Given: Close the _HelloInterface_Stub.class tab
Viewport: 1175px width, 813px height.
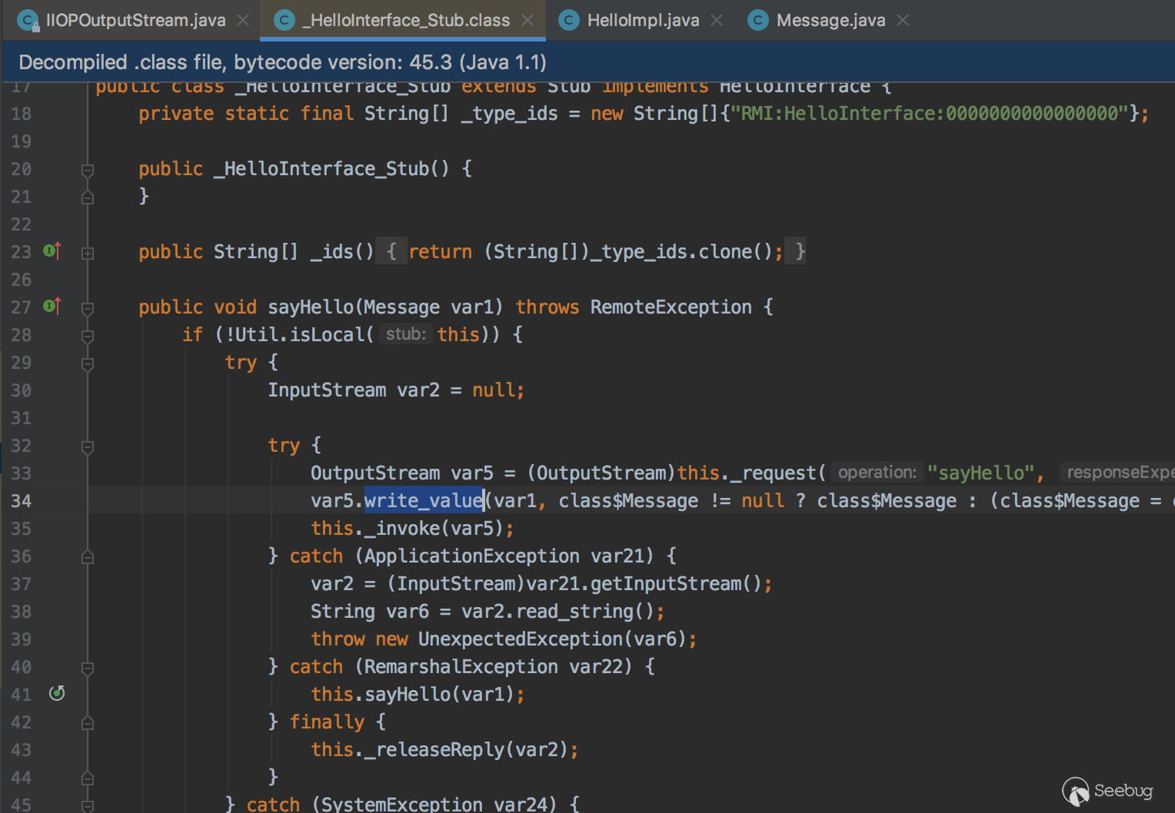Looking at the screenshot, I should [x=528, y=21].
